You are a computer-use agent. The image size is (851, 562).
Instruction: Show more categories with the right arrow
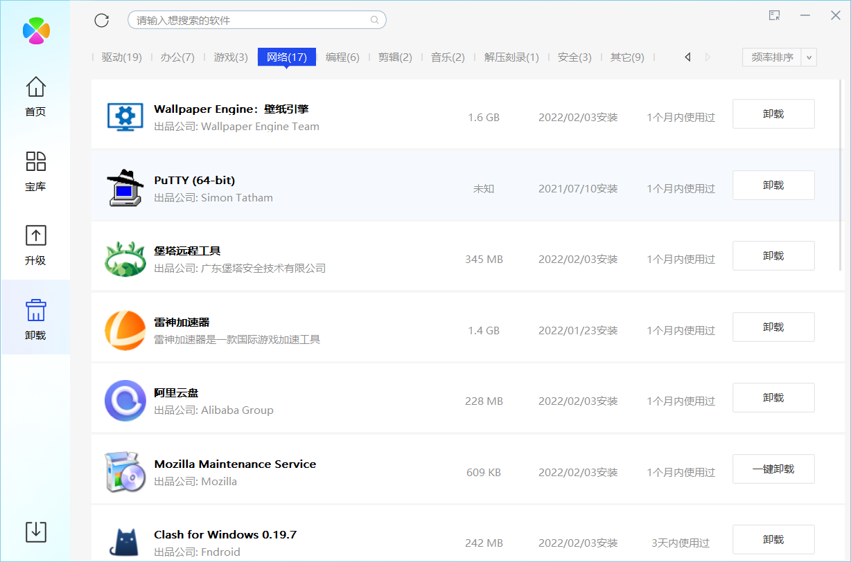point(708,57)
